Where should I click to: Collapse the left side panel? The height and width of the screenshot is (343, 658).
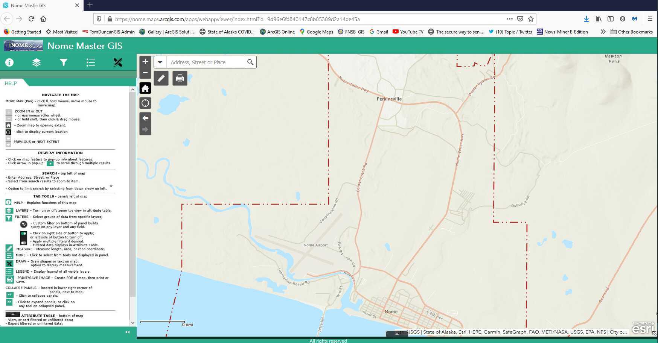(127, 332)
